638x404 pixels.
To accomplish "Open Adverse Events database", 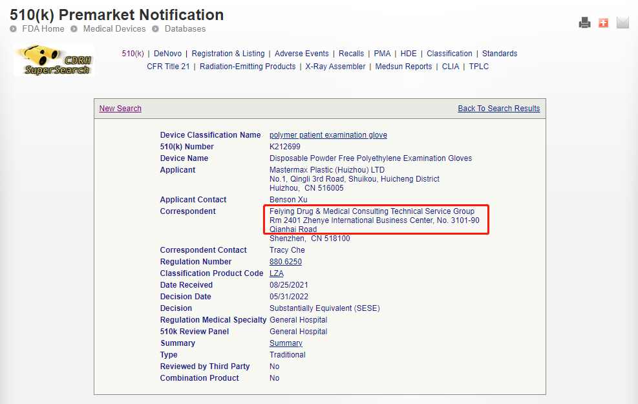I will click(x=302, y=54).
